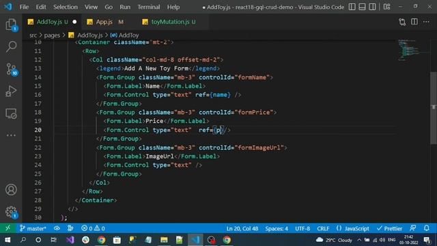Open Windows taskbar search
The width and height of the screenshot is (437, 246).
coord(23,240)
